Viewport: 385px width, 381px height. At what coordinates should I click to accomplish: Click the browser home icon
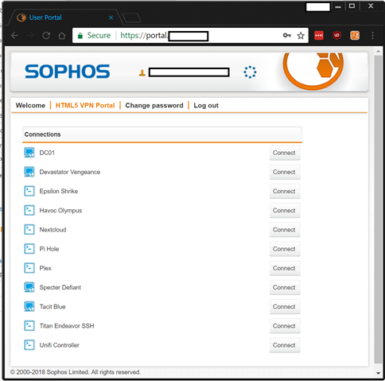62,36
